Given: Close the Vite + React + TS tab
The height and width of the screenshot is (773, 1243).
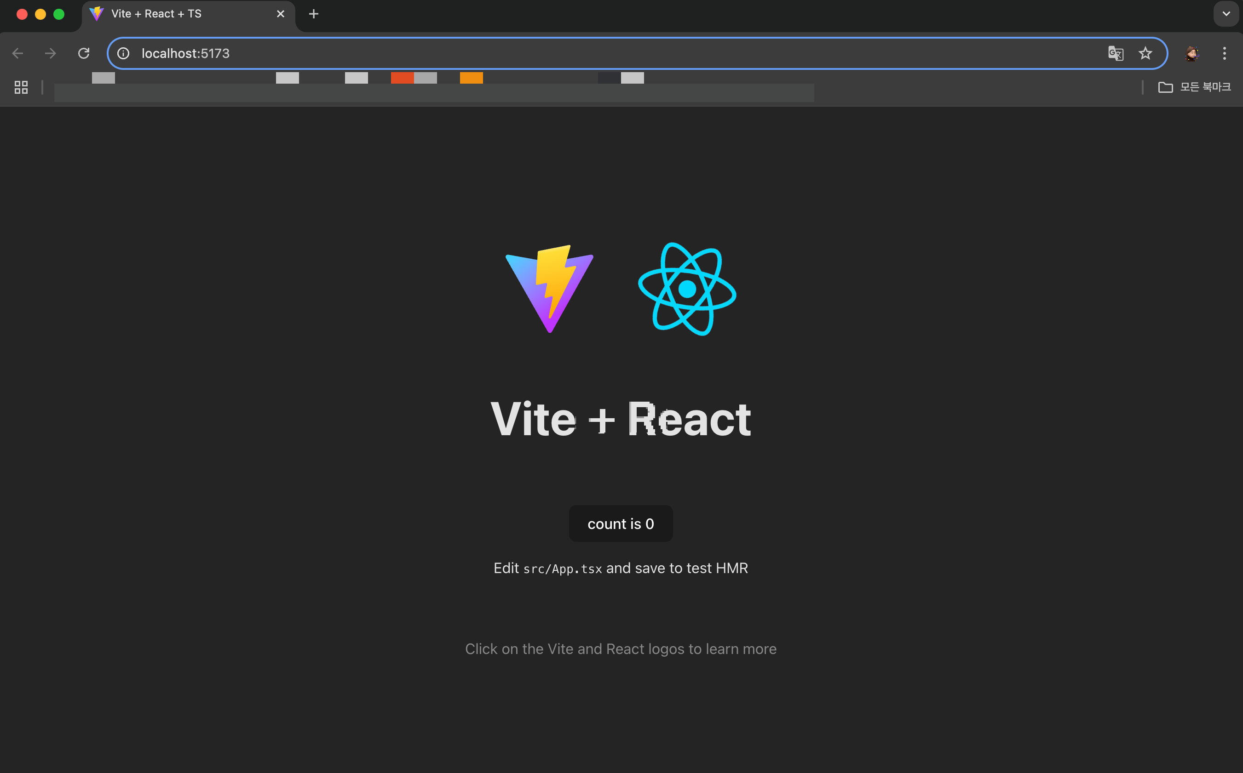Looking at the screenshot, I should 281,14.
